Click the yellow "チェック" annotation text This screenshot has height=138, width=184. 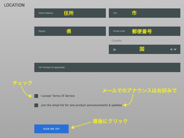(23, 83)
